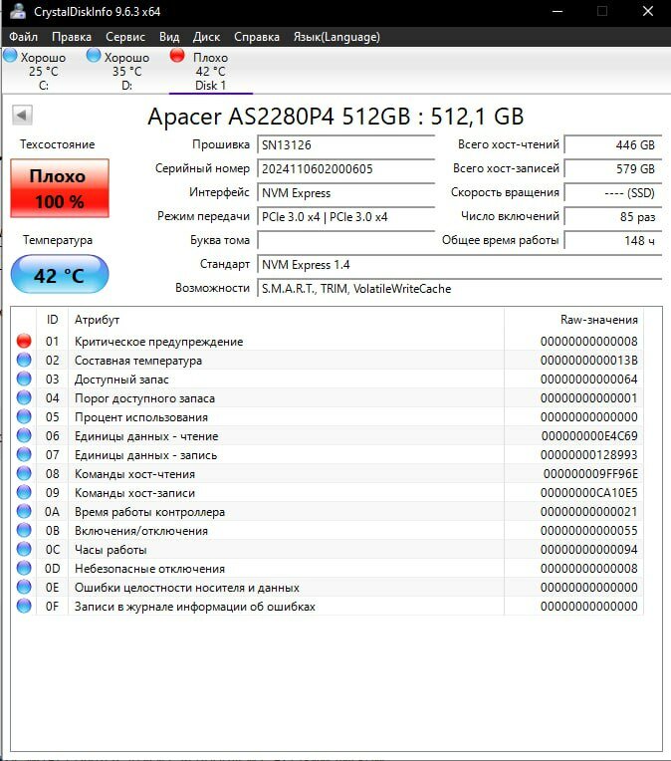Select row Время работы контроллера
The height and width of the screenshot is (761, 671).
pos(328,512)
